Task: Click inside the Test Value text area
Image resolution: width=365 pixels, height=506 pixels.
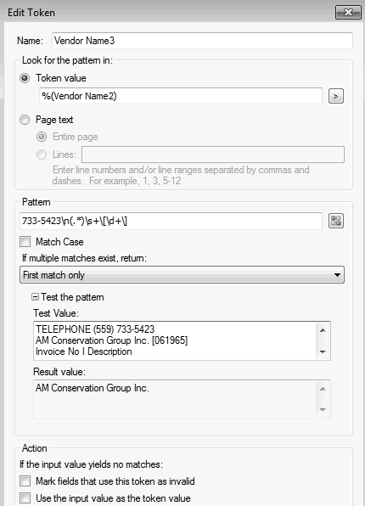Action: coord(176,340)
